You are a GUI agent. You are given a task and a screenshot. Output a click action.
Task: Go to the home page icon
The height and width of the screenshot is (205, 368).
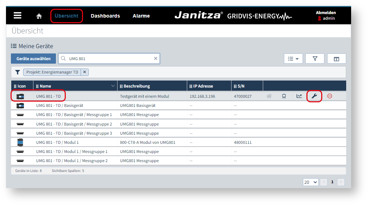[39, 16]
